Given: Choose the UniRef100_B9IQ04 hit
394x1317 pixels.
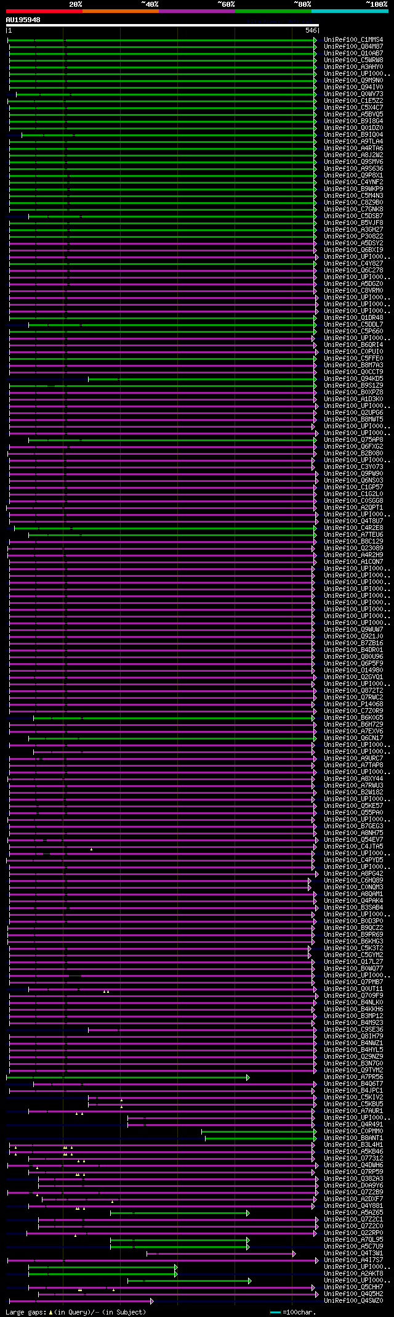Looking at the screenshot, I should tap(353, 135).
